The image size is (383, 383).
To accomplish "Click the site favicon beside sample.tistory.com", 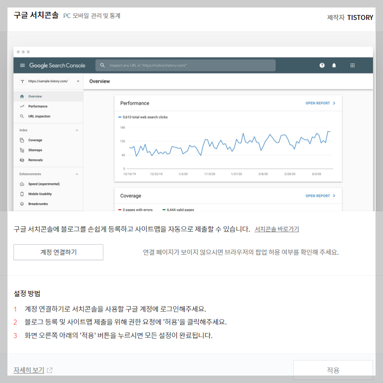I will point(22,81).
